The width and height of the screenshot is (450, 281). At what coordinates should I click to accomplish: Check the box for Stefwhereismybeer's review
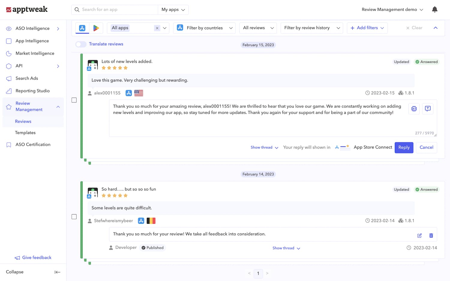pyautogui.click(x=74, y=217)
